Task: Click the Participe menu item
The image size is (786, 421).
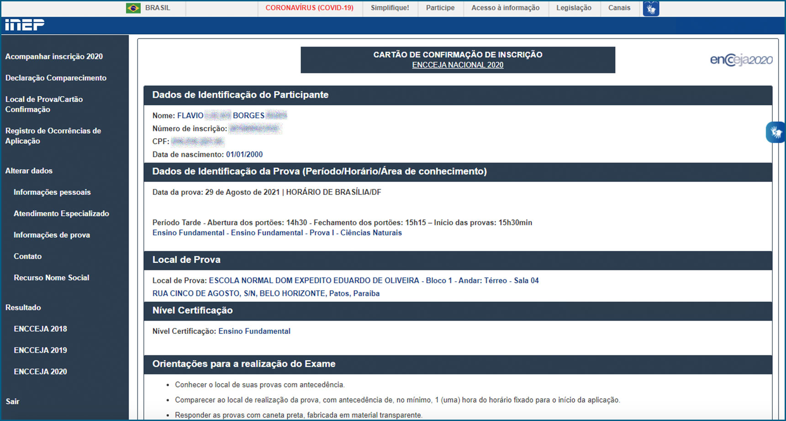Action: point(440,8)
